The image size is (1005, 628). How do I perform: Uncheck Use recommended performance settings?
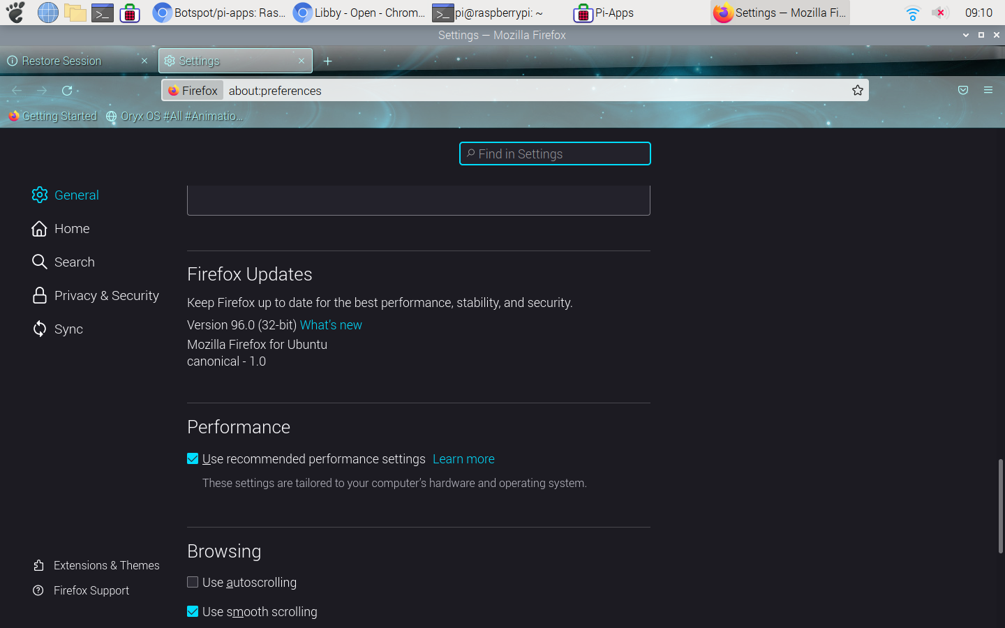tap(192, 458)
